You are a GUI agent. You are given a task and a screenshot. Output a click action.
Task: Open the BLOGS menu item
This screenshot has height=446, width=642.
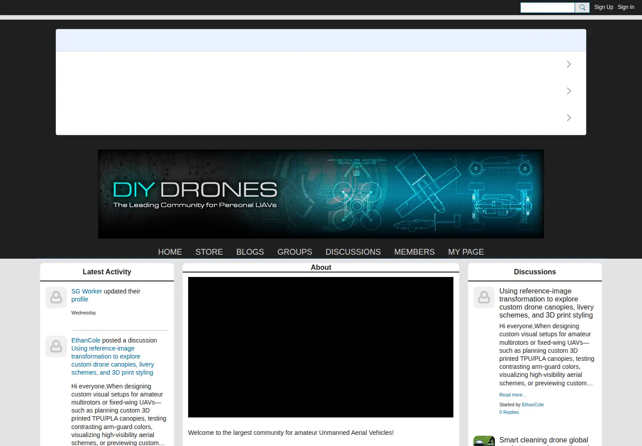pos(250,252)
